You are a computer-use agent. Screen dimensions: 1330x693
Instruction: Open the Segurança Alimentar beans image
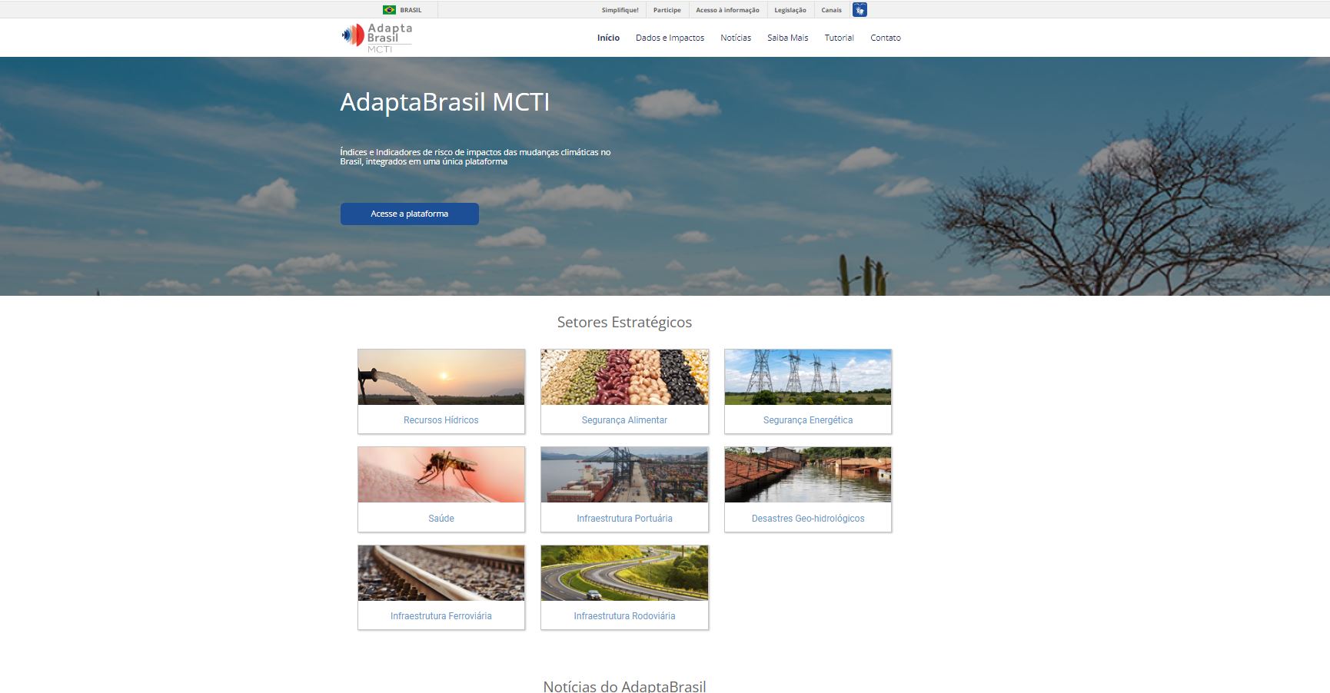624,377
